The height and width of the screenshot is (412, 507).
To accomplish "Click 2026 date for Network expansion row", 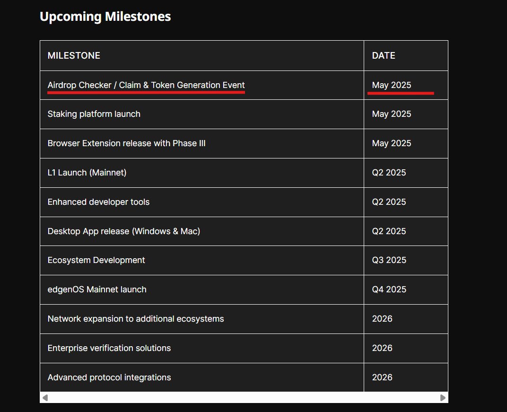I will [382, 319].
